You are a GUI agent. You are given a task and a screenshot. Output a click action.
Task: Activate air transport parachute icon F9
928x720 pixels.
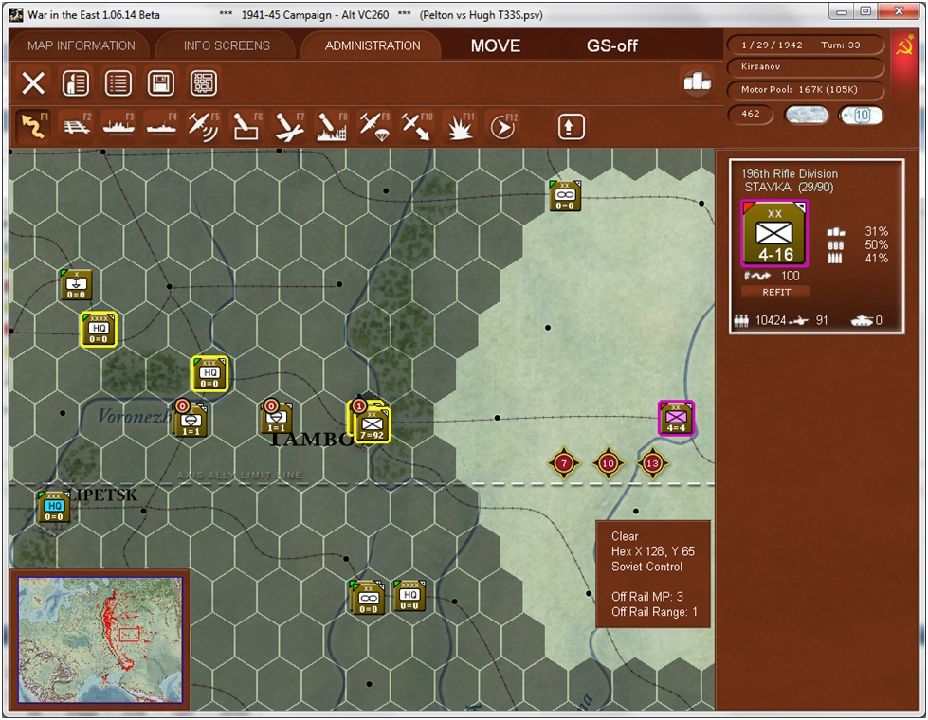(374, 126)
